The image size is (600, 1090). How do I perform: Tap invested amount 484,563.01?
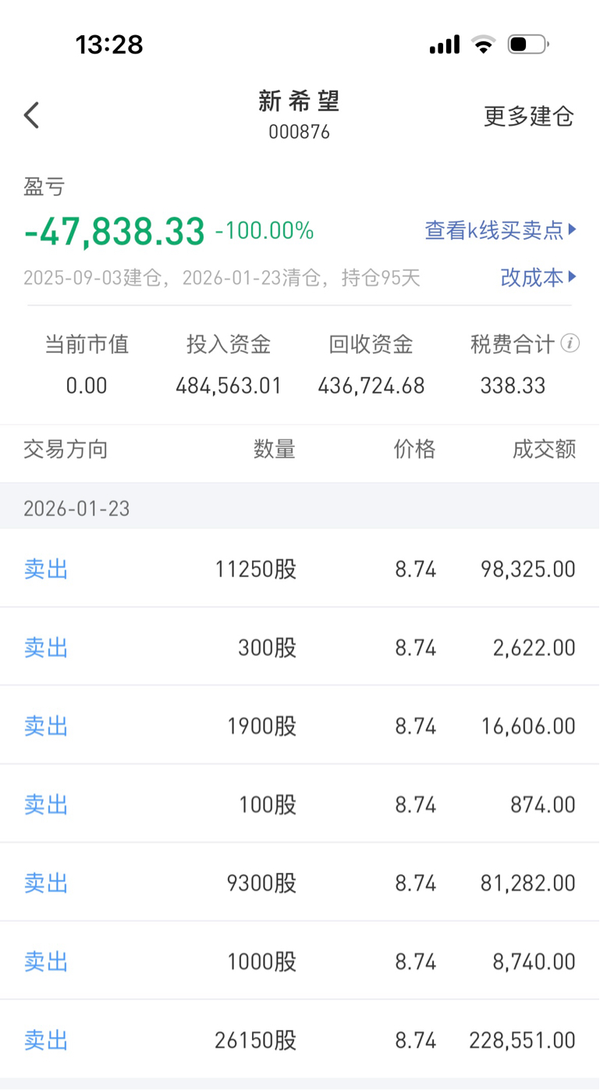(229, 386)
